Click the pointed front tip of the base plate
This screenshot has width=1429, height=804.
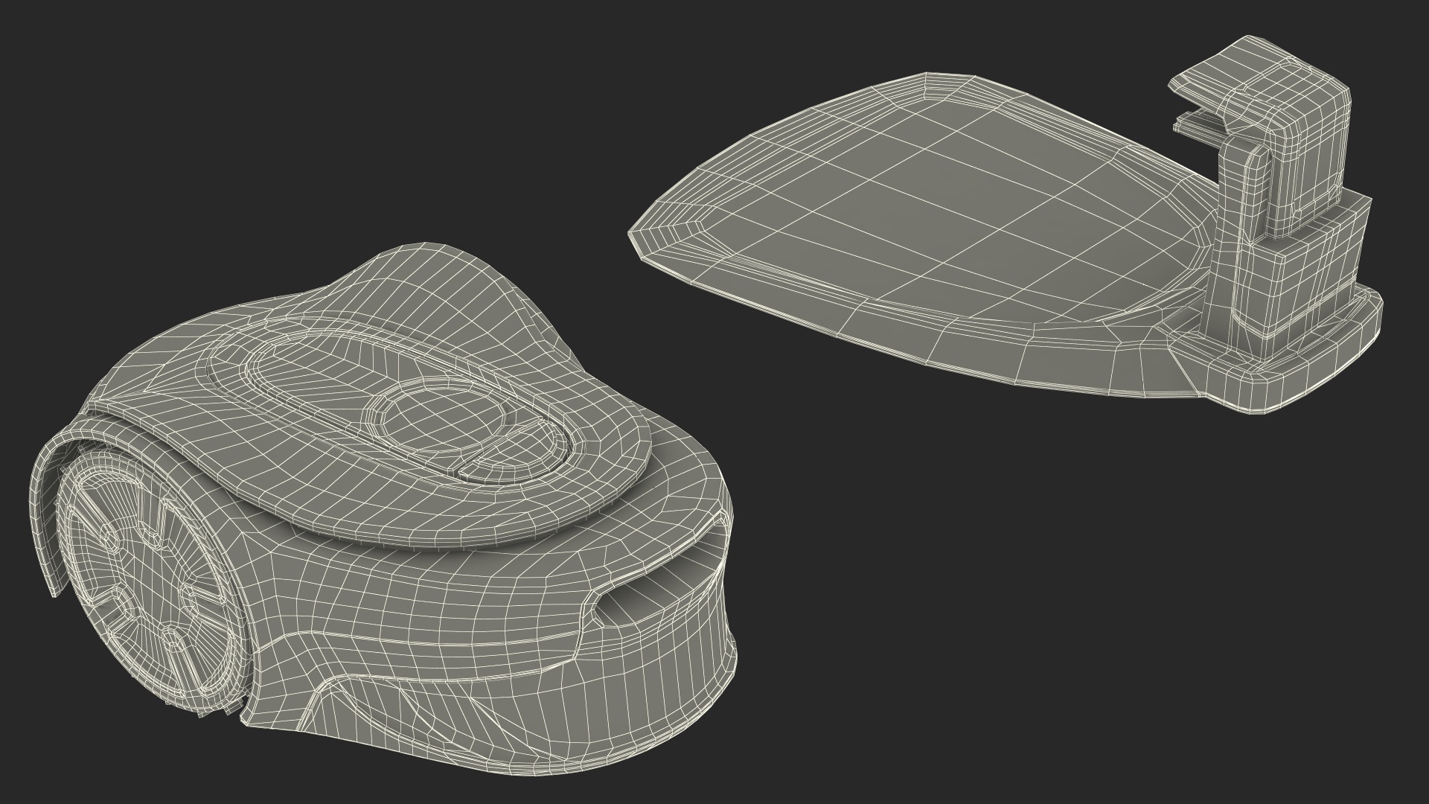click(x=637, y=237)
